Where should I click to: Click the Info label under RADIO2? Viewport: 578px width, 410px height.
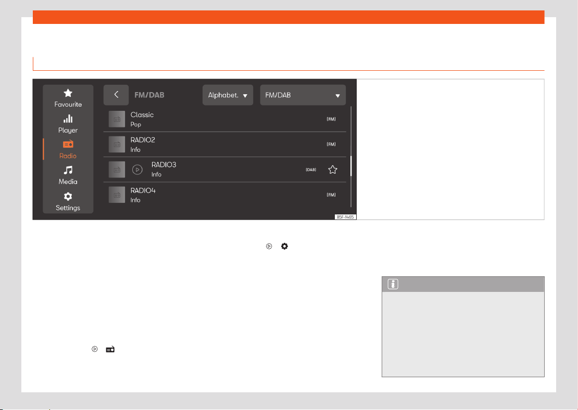[x=135, y=149]
